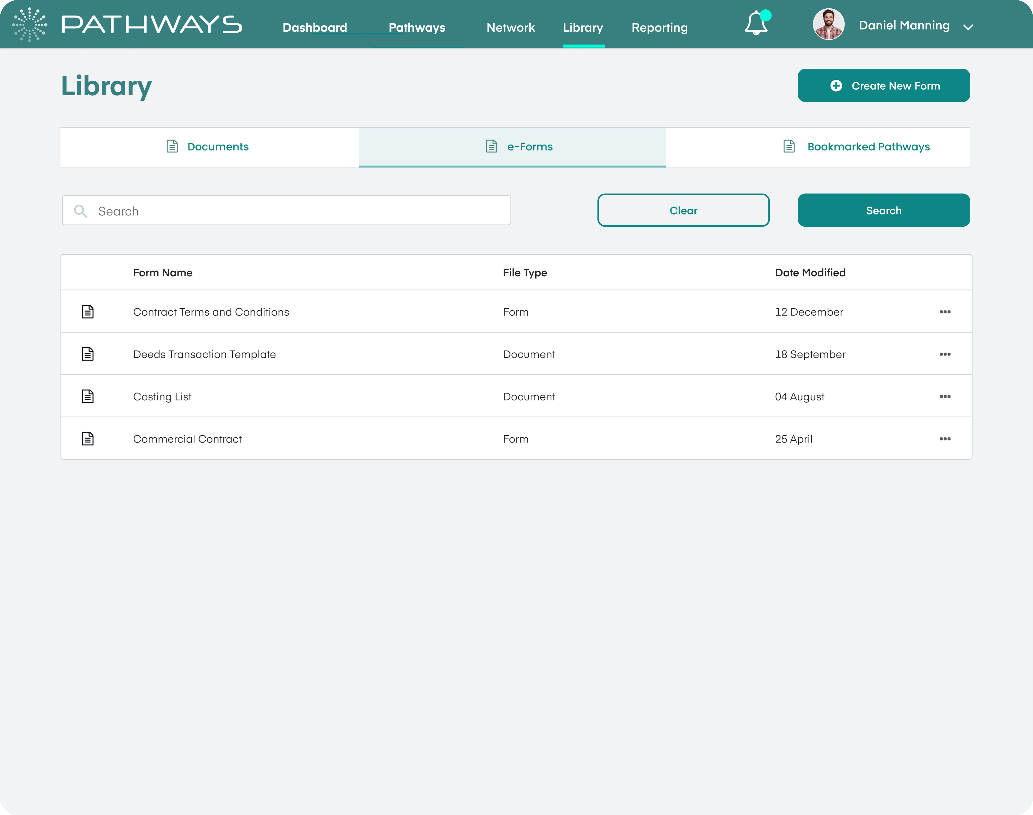Click the document icon beside Deeds Transaction Template
The height and width of the screenshot is (815, 1033).
[88, 353]
